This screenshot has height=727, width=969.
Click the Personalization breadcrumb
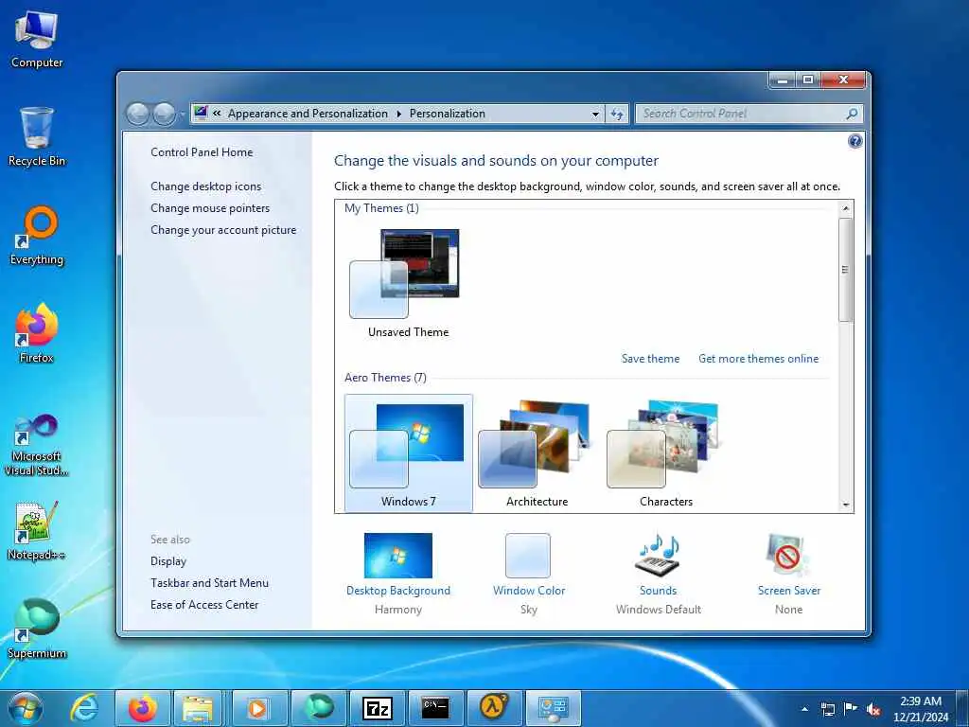point(448,114)
